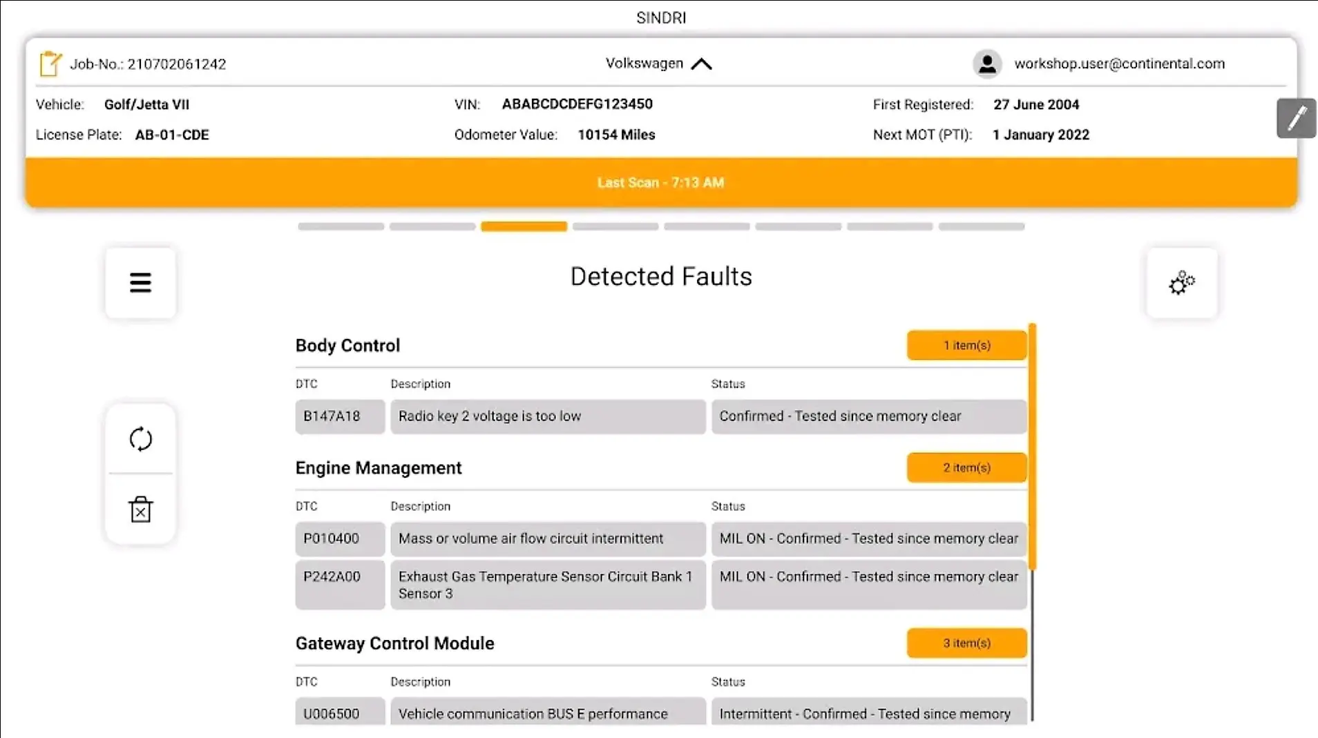Expand Body Control 1 item(s) badge
This screenshot has width=1318, height=738.
(966, 345)
